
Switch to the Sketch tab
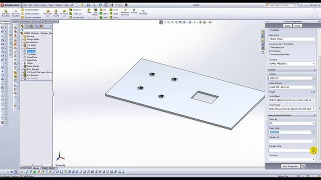click(16, 21)
